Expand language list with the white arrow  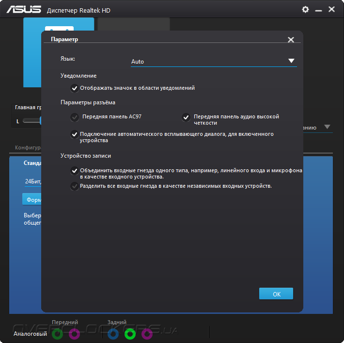pyautogui.click(x=291, y=61)
